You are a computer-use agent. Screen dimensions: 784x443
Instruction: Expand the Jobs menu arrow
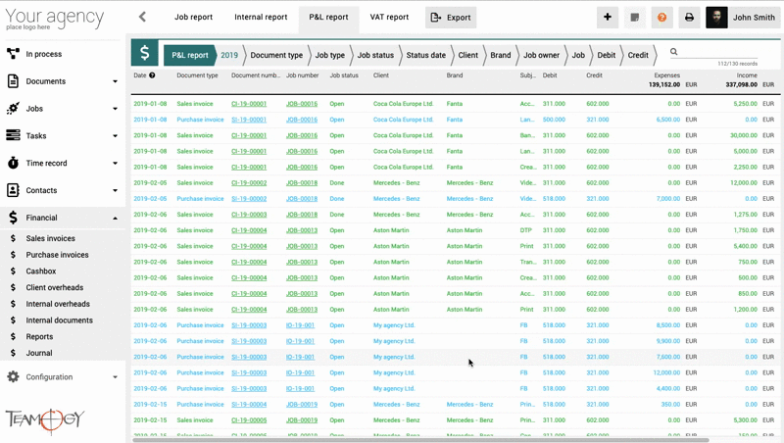(115, 109)
